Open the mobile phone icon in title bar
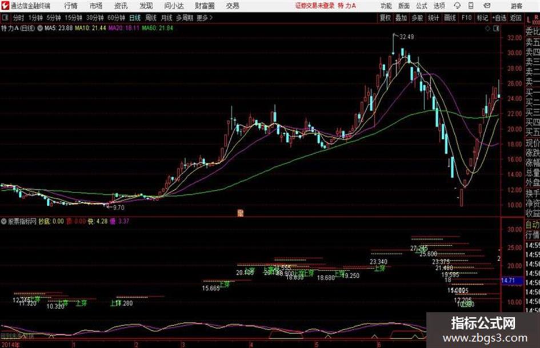This screenshot has height=348, width=540. (x=471, y=6)
